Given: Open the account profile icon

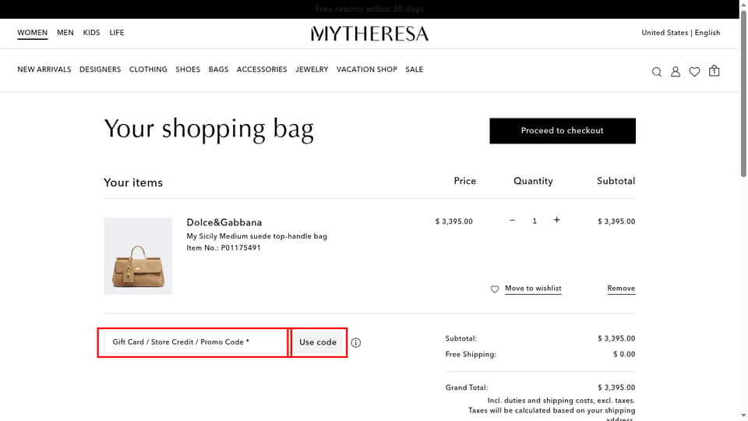Looking at the screenshot, I should pyautogui.click(x=676, y=72).
